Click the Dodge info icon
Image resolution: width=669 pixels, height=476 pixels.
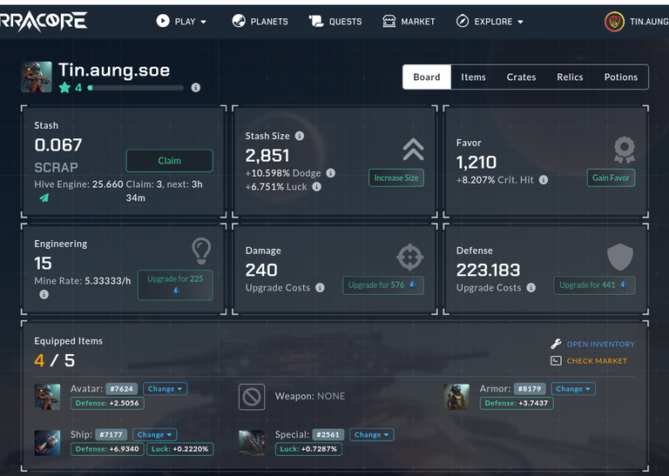331,173
